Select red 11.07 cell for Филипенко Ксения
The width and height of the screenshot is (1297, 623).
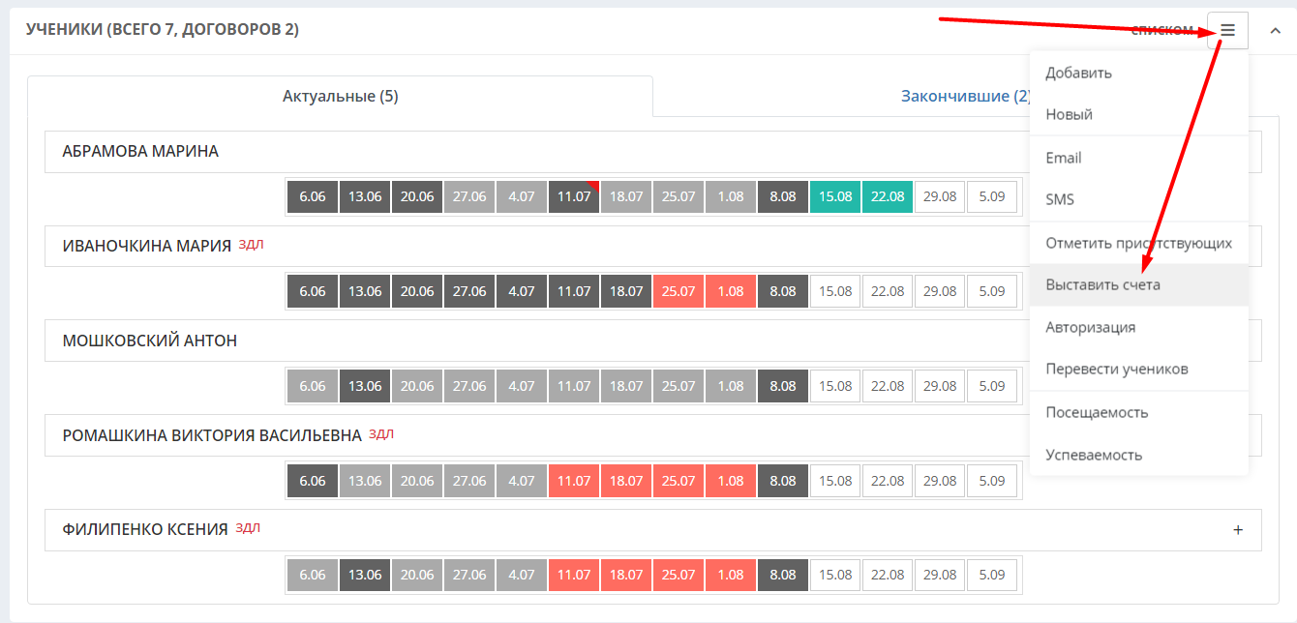[574, 575]
